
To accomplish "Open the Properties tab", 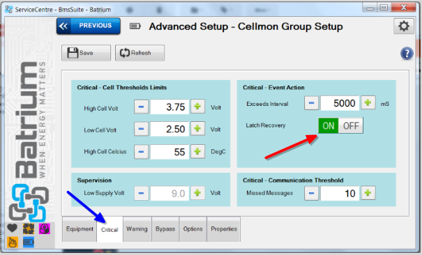I will 224,229.
